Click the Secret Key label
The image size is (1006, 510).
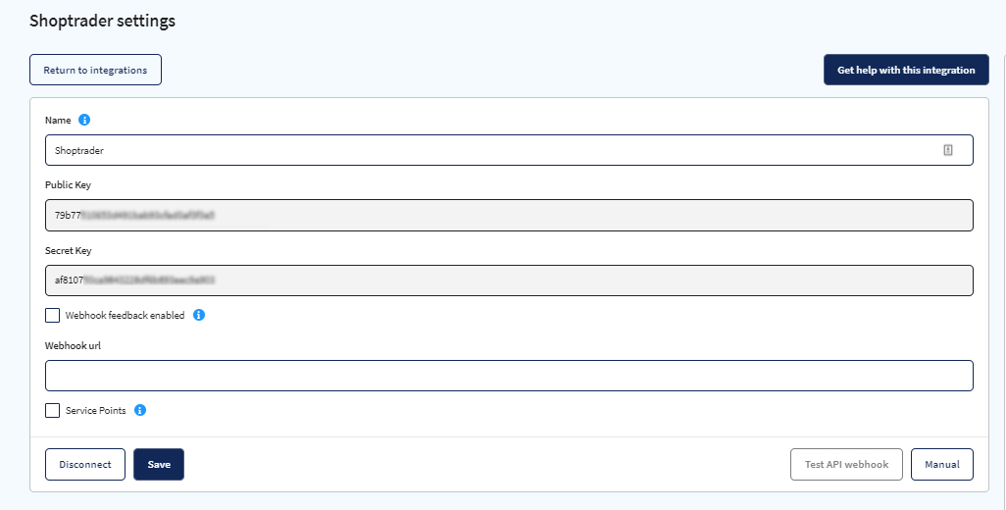[68, 251]
